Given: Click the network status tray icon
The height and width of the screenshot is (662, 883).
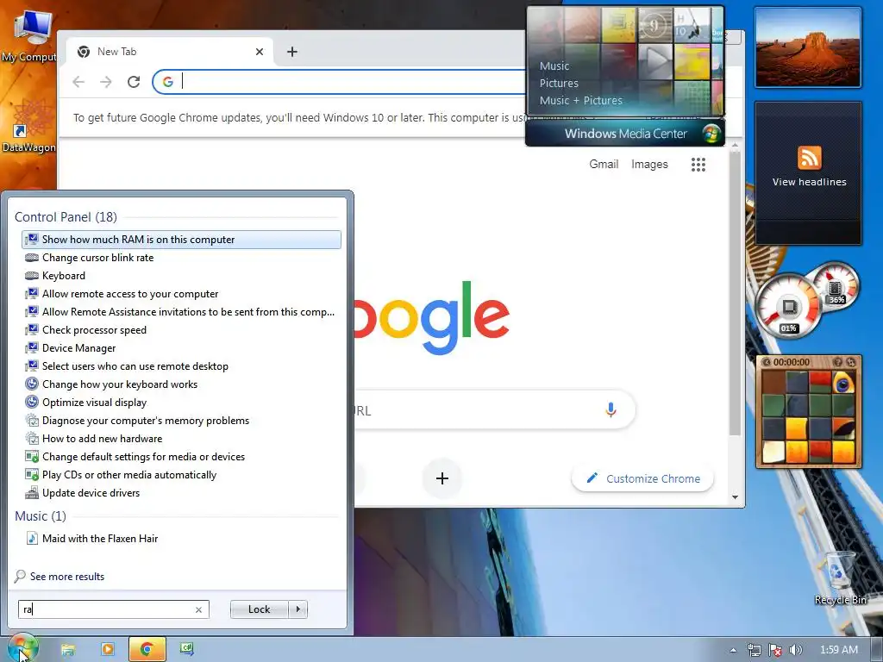Looking at the screenshot, I should 754,650.
